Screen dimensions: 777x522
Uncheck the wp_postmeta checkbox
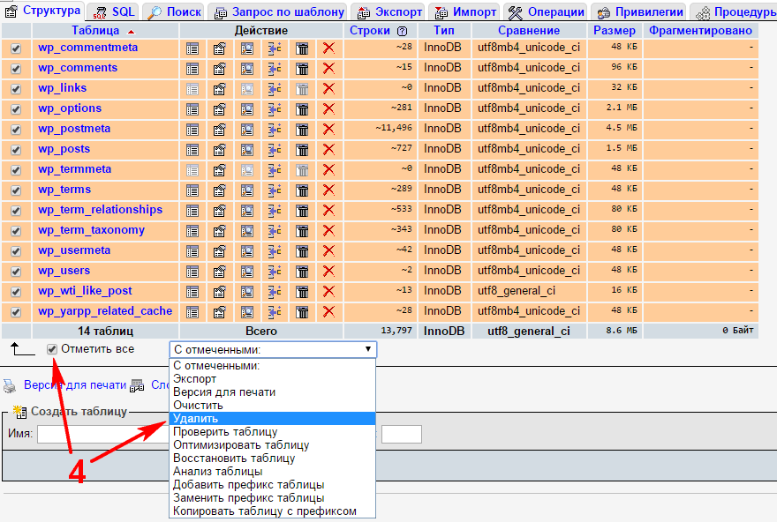click(x=16, y=130)
